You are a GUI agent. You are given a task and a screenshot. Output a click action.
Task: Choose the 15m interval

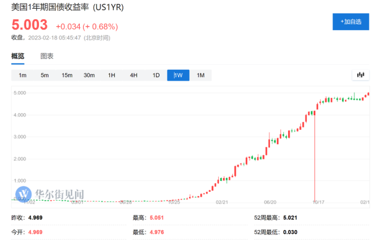pyautogui.click(x=66, y=75)
